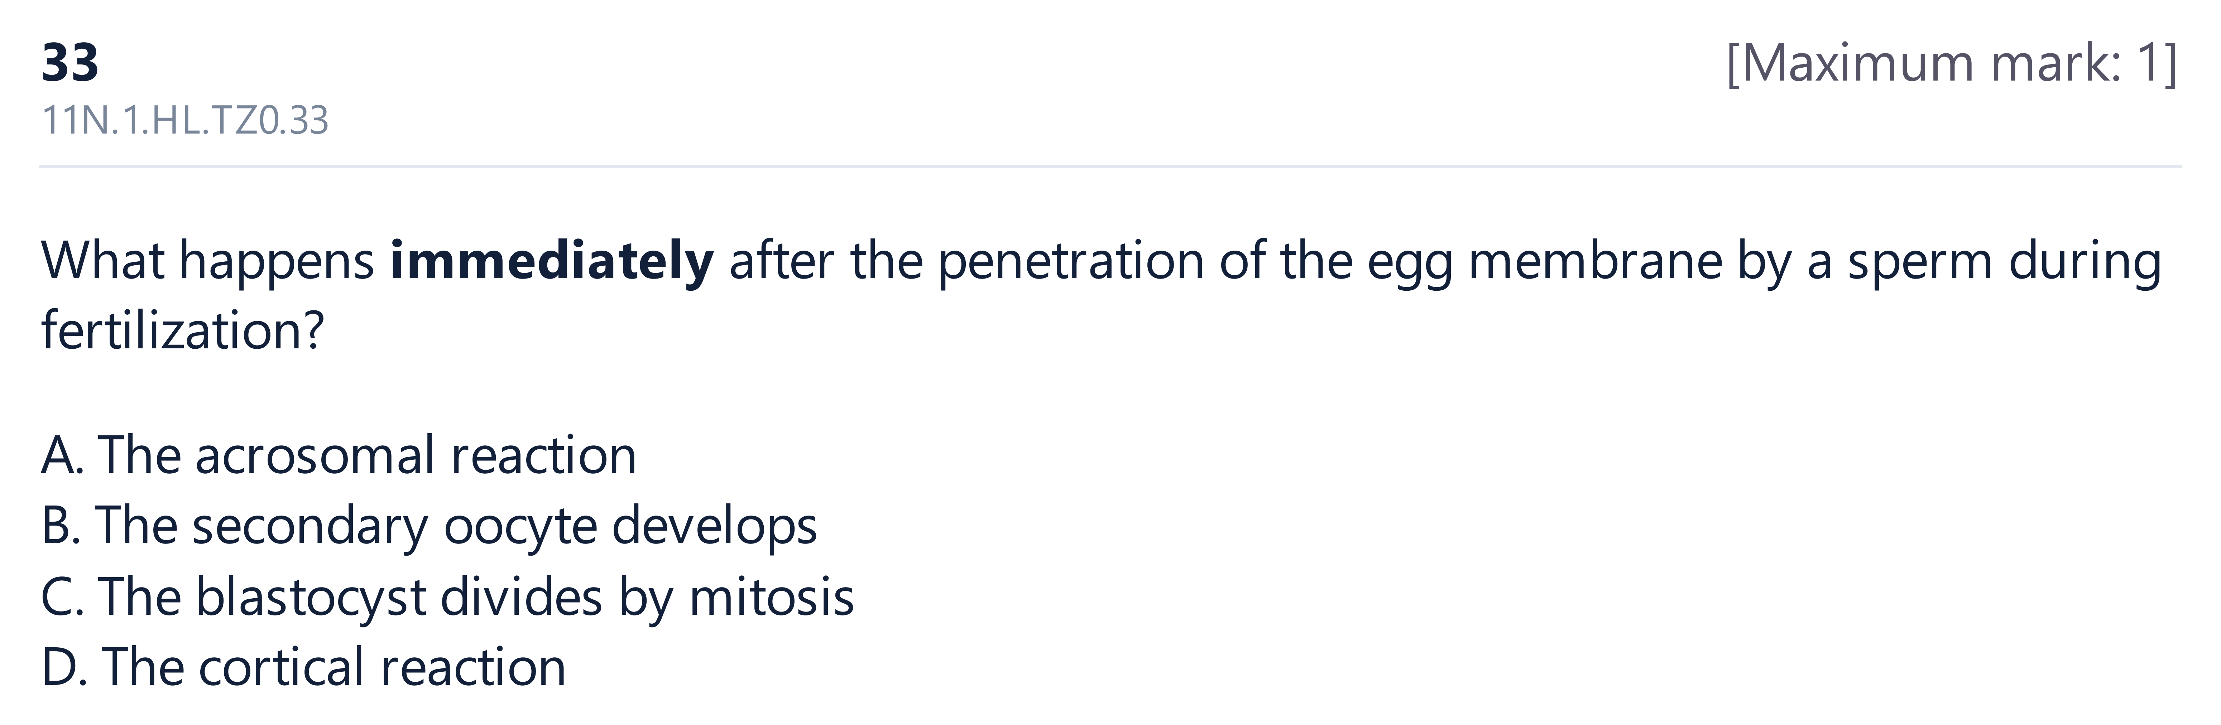This screenshot has width=2221, height=725.
Task: Choose option B, secondary oocyte develops
Action: click(428, 526)
